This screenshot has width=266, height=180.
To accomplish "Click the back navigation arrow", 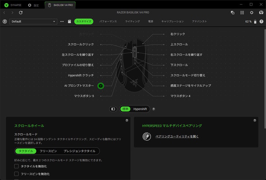I will coord(5,13).
